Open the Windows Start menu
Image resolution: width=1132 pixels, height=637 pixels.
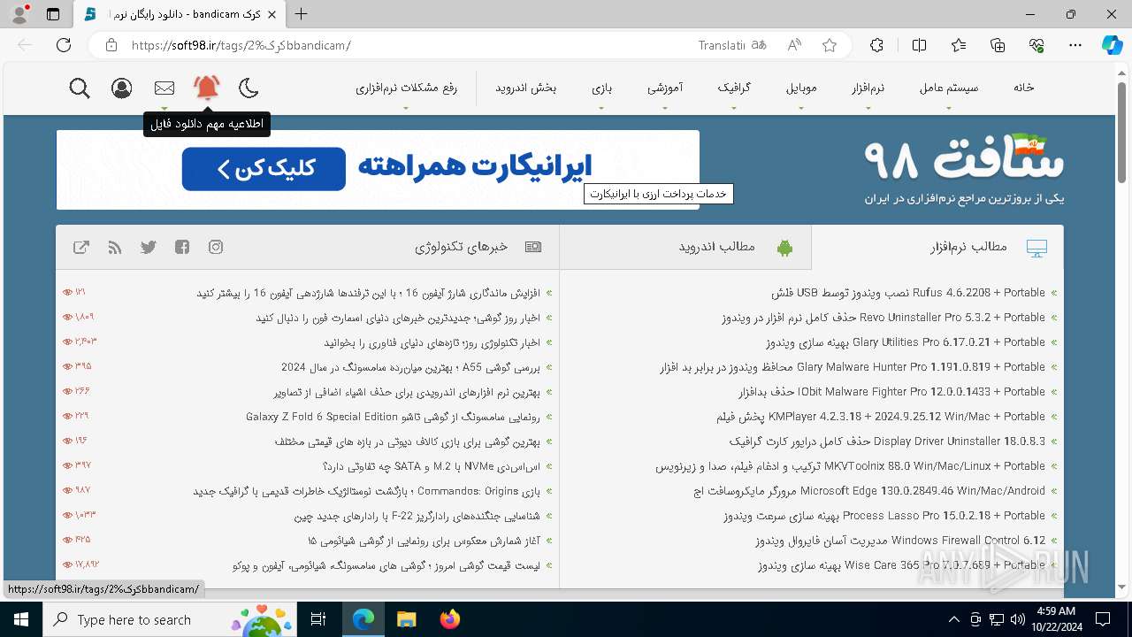coord(21,619)
